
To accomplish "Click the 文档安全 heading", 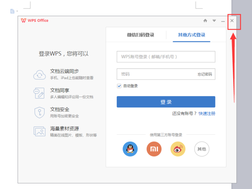I will pyautogui.click(x=60, y=110).
